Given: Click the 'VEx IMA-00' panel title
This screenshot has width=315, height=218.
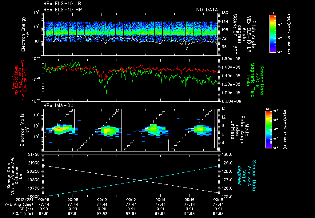Looking at the screenshot, I should coord(58,105).
